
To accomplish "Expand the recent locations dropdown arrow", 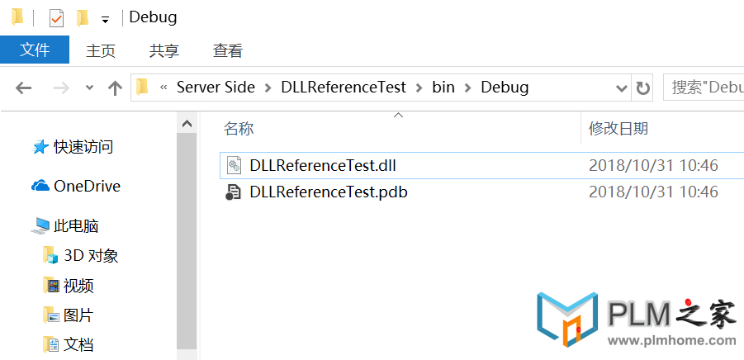I will [89, 88].
